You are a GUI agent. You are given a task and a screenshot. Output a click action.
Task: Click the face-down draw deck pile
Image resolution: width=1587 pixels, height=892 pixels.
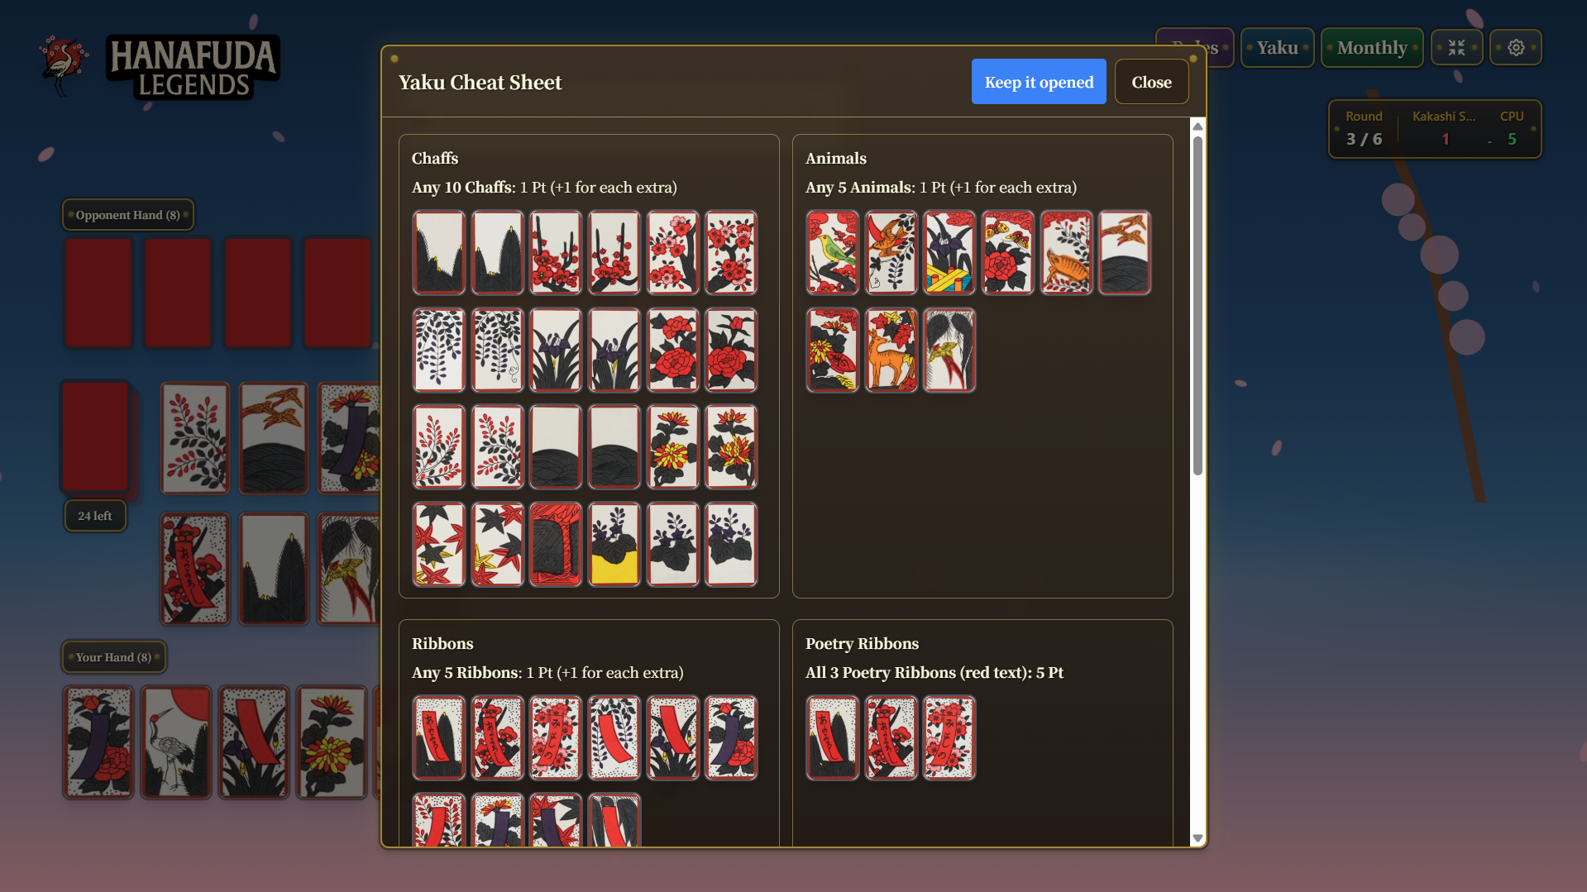(96, 436)
